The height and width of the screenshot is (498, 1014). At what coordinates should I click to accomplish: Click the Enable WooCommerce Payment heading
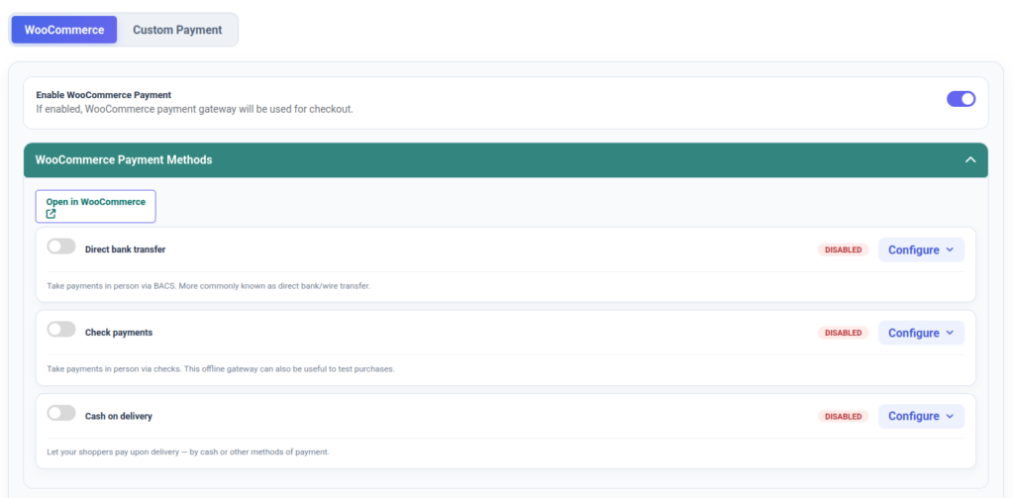[103, 95]
